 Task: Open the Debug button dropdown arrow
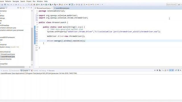(x=44, y=5)
